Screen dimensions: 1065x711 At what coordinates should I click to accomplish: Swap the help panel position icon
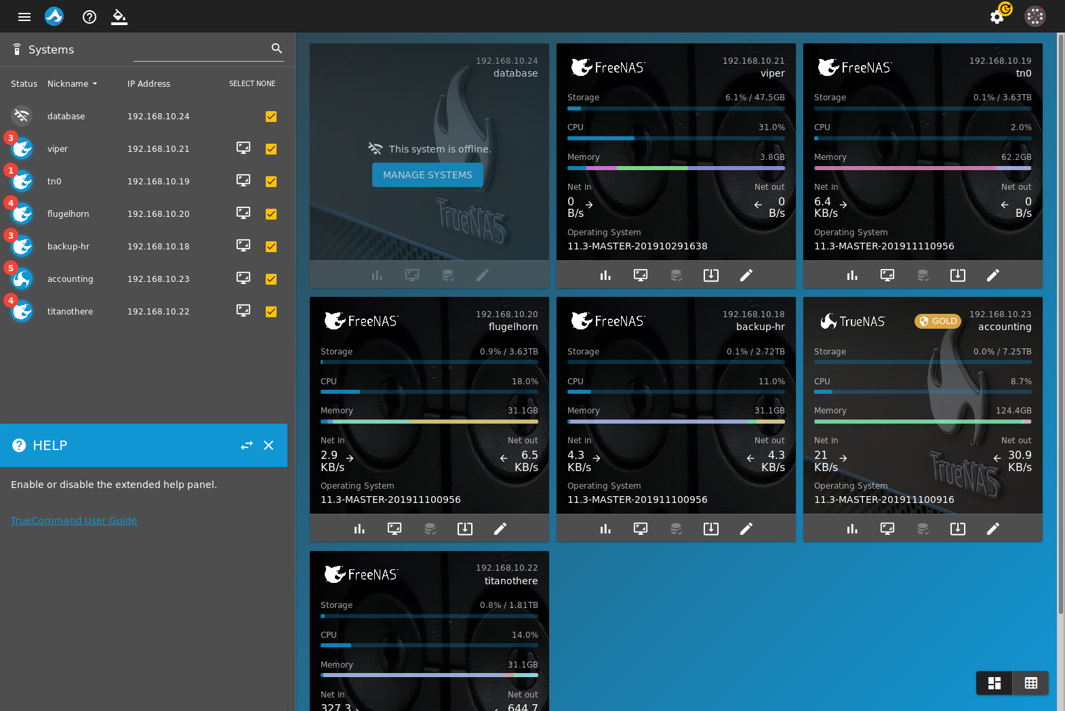[x=247, y=445]
